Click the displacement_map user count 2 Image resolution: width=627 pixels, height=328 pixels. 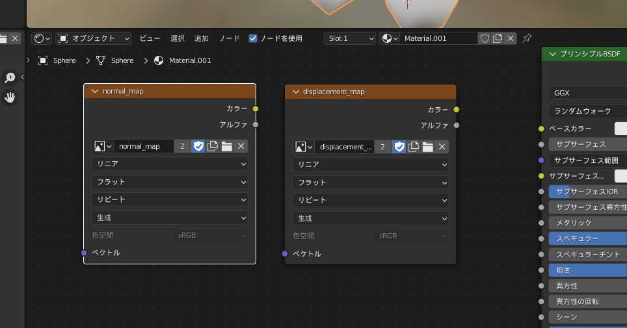coord(383,147)
